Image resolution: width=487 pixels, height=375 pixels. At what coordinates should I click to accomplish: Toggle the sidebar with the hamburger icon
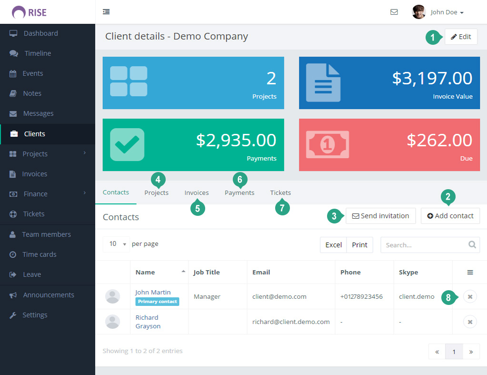(x=106, y=12)
